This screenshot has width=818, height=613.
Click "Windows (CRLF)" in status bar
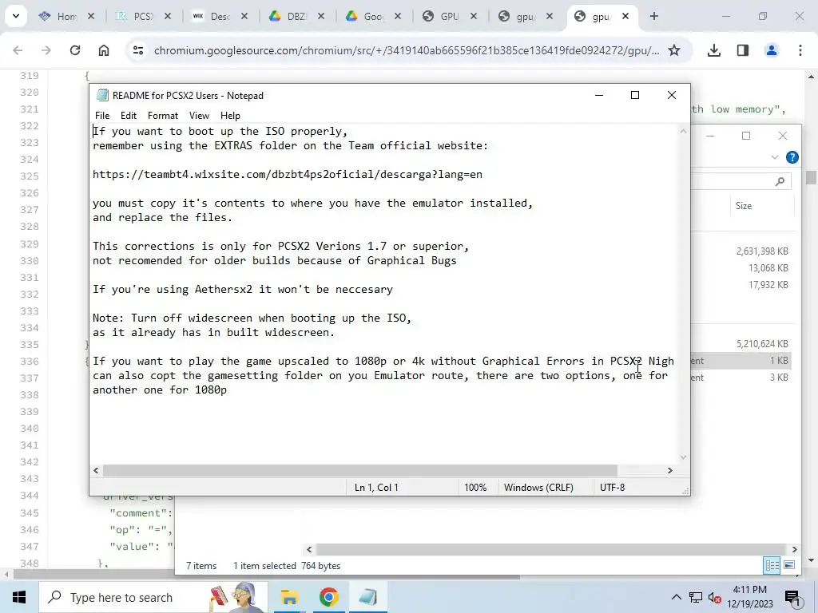[x=538, y=488]
